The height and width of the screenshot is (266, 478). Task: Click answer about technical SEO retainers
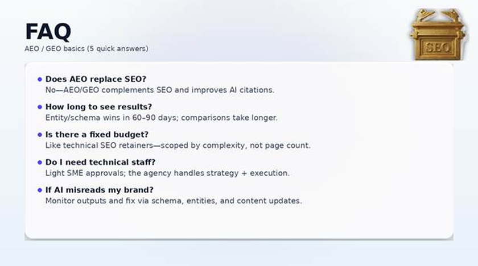click(x=178, y=145)
